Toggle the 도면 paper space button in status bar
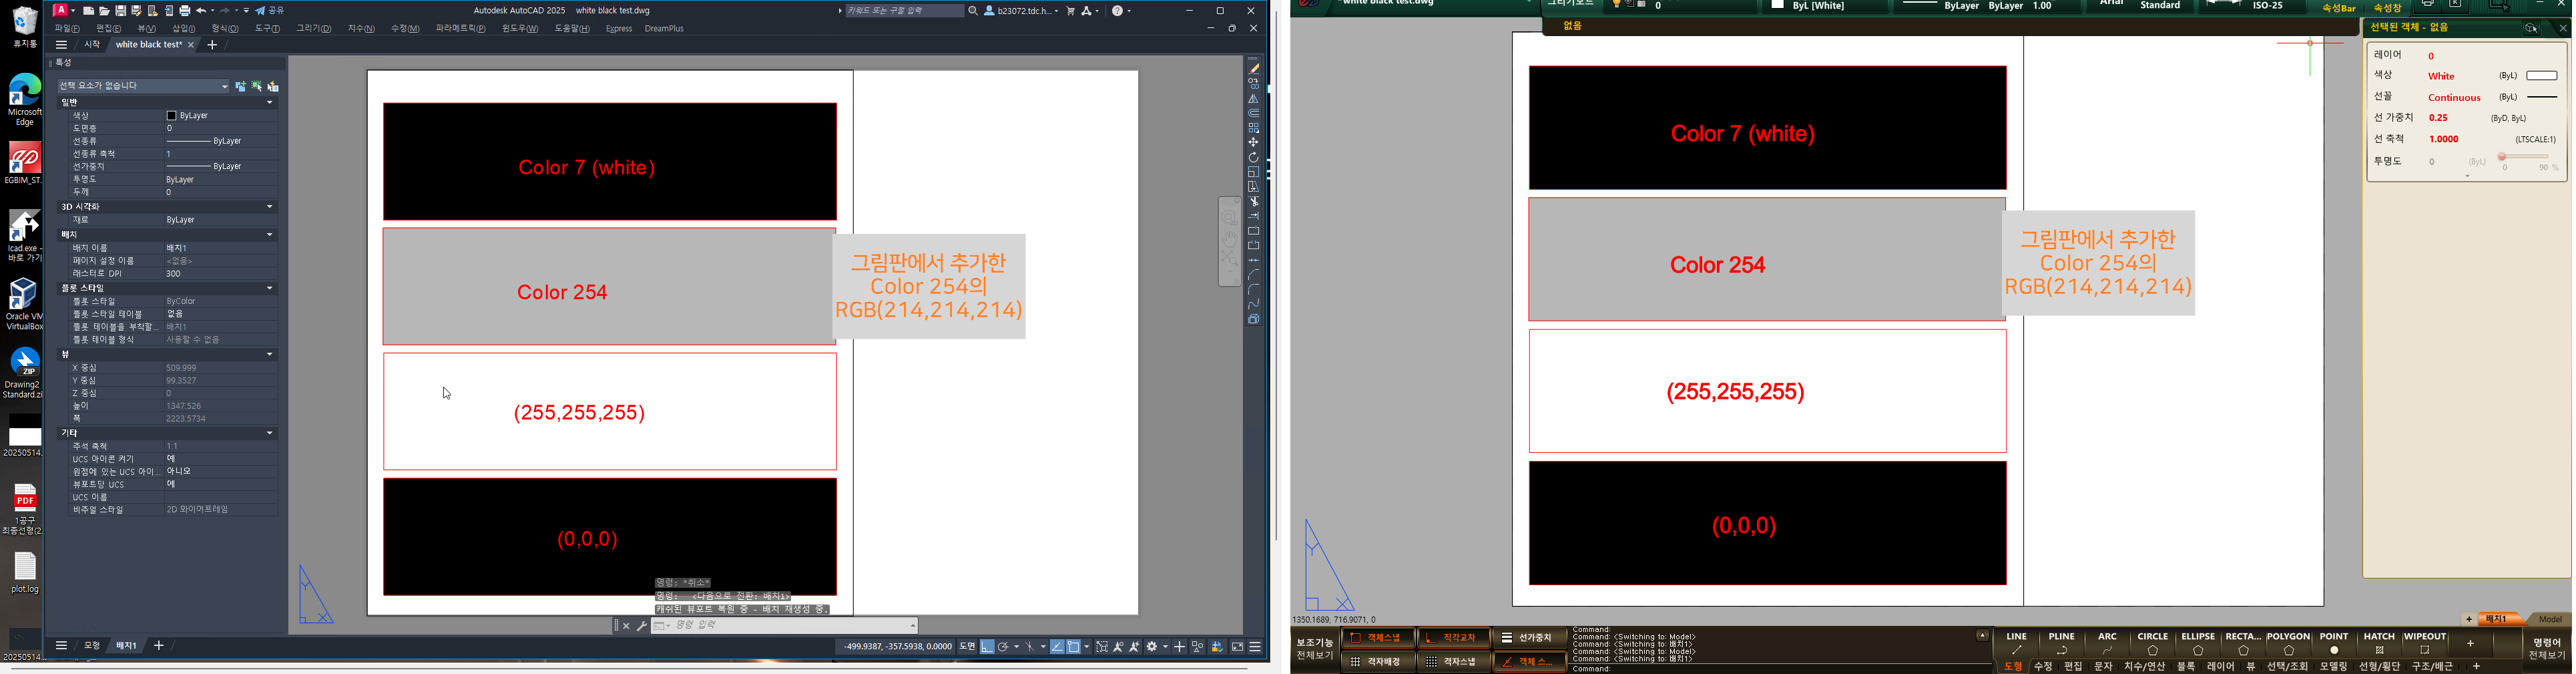Image resolution: width=2576 pixels, height=674 pixels. (967, 647)
